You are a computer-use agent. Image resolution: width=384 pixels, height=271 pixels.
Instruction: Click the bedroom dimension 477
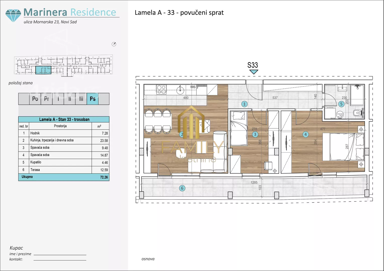click(323, 129)
